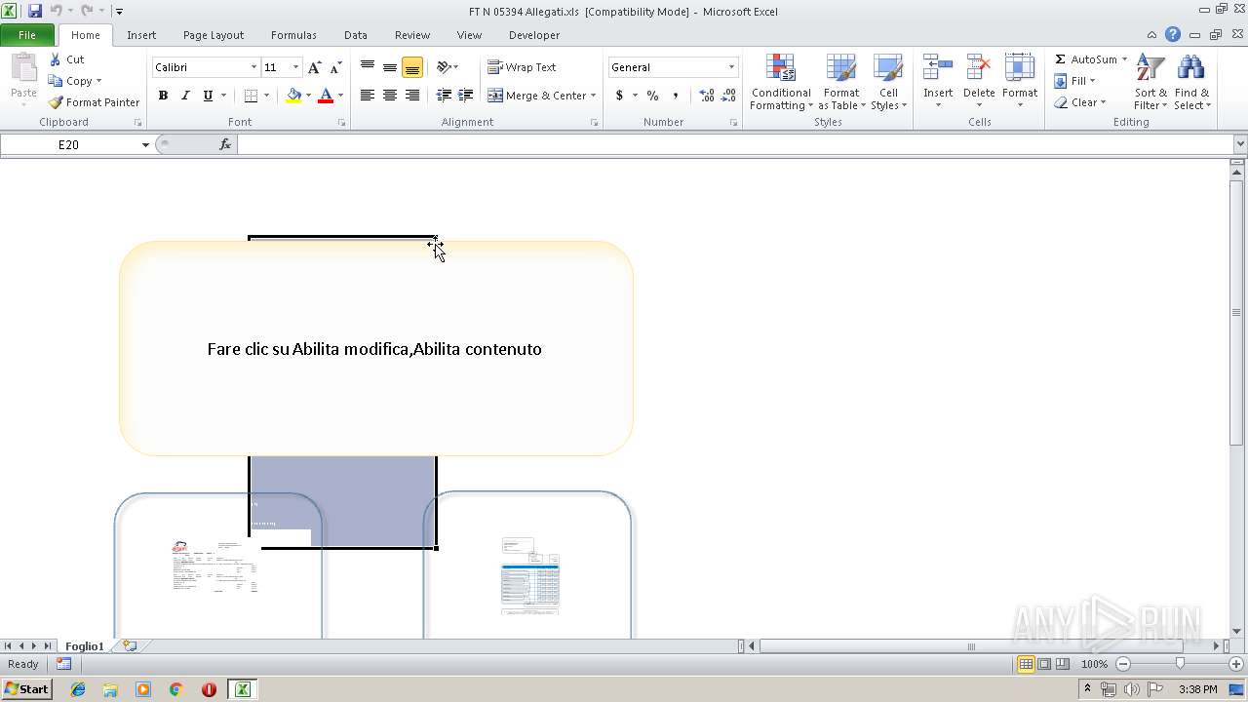Increase font size with Grow Font
This screenshot has height=702, width=1248.
[x=314, y=67]
